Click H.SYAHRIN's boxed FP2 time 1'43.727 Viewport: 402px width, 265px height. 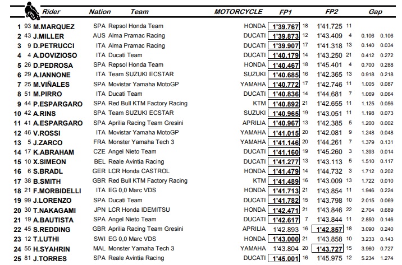[x=329, y=249]
